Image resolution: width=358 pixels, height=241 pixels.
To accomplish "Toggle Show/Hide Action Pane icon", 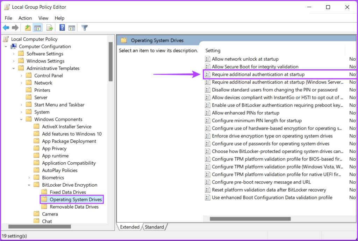I will click(x=72, y=28).
